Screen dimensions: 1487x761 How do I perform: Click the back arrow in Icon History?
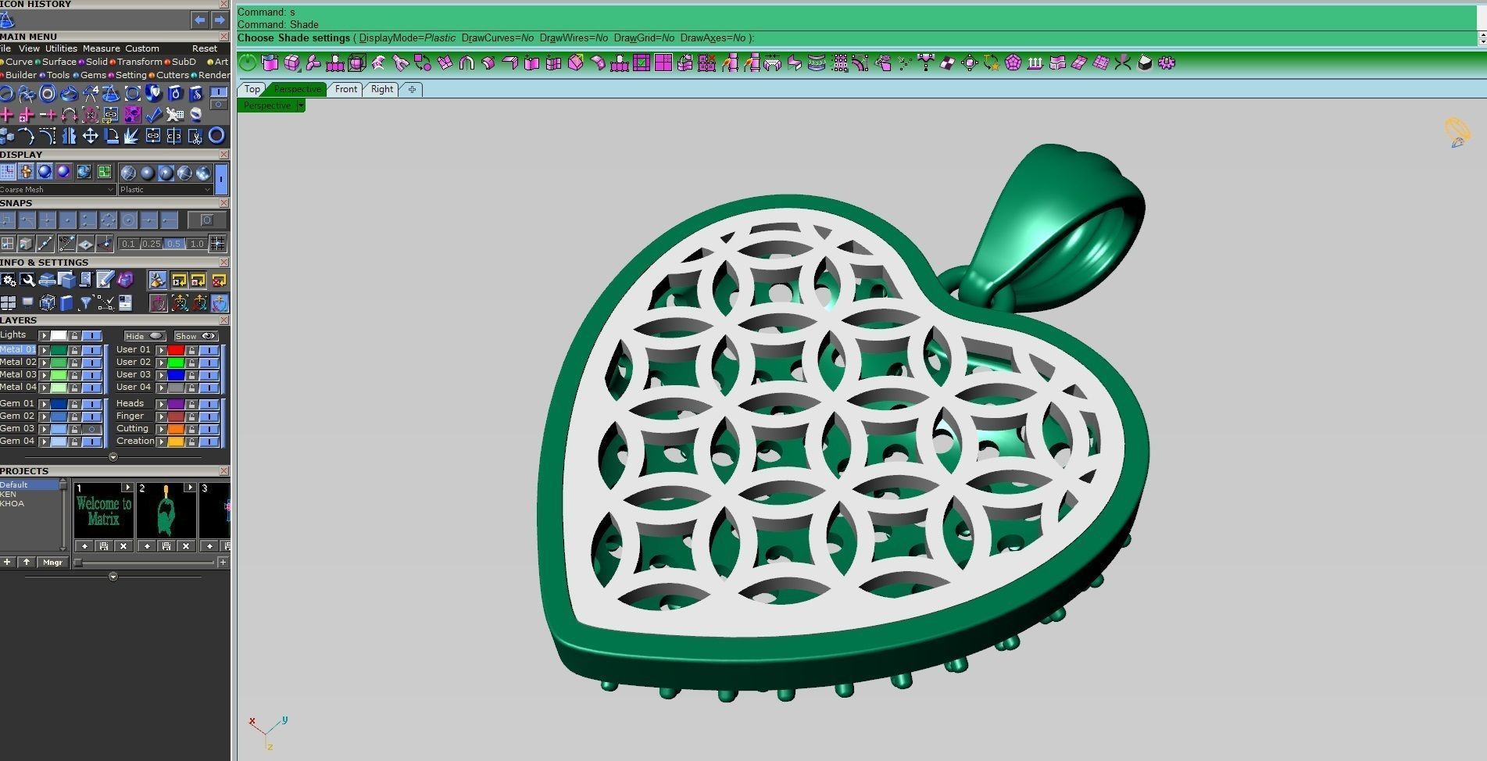(x=200, y=20)
